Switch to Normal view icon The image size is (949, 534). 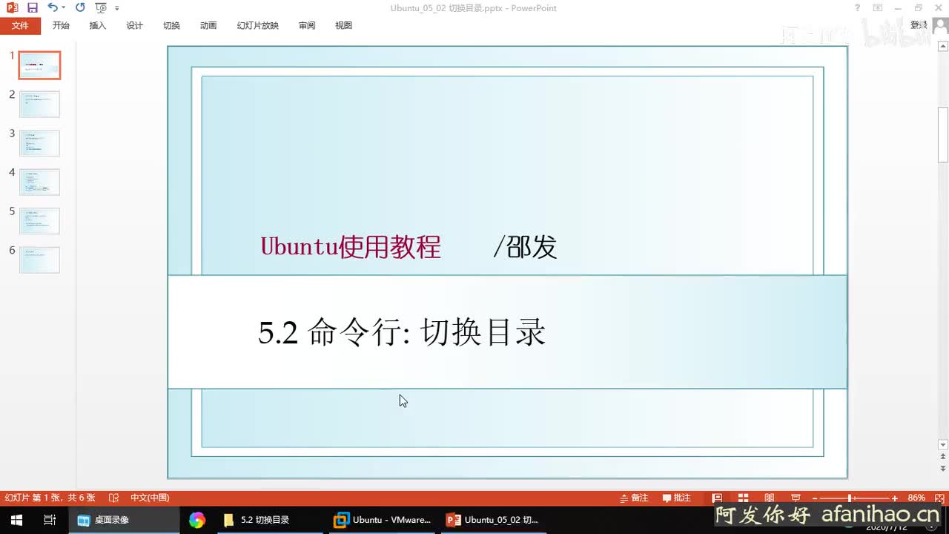(717, 498)
